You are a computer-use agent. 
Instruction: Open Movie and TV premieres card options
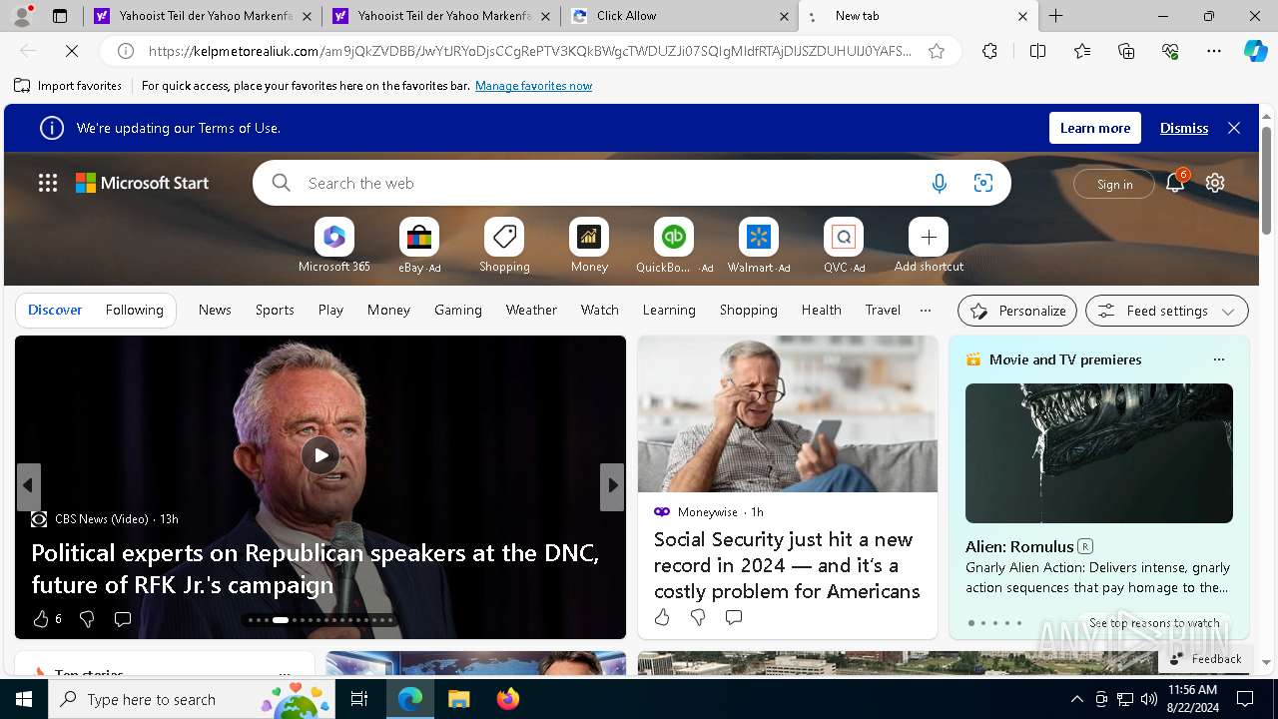(1218, 359)
